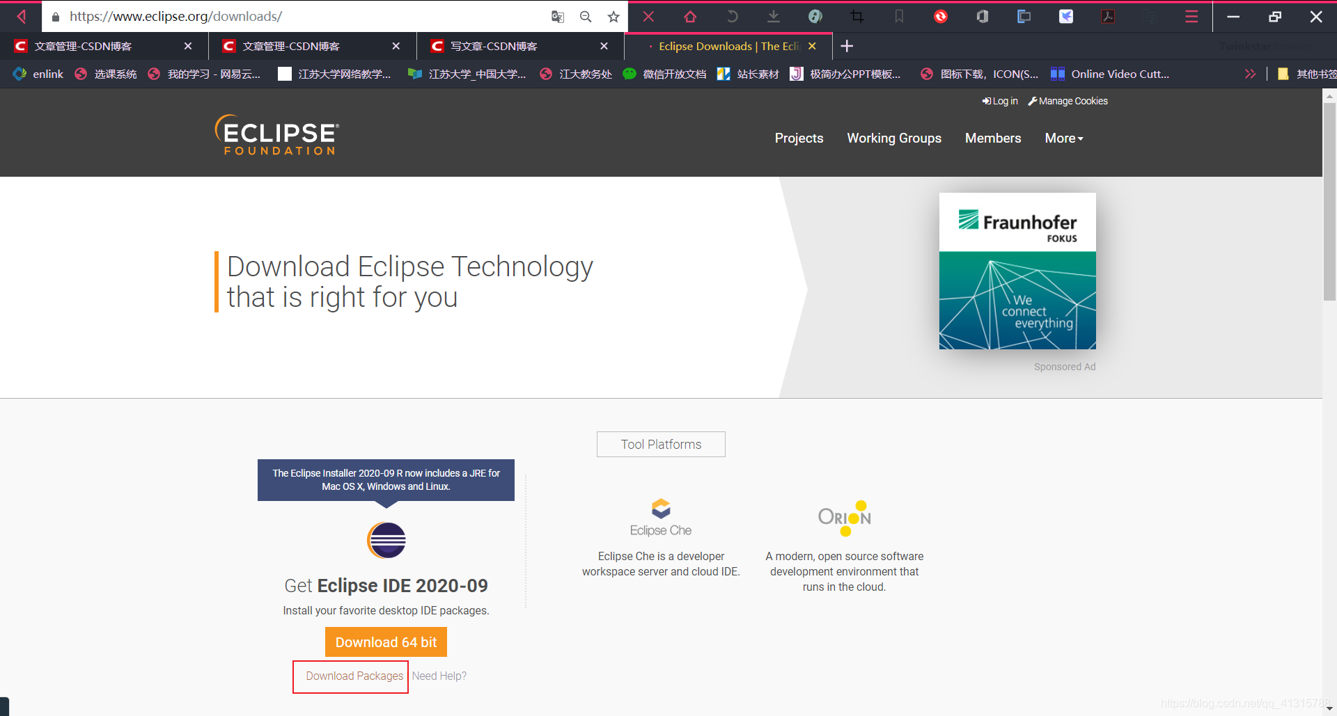
Task: Open the Online Video Cutter bookmark
Action: click(x=1110, y=74)
